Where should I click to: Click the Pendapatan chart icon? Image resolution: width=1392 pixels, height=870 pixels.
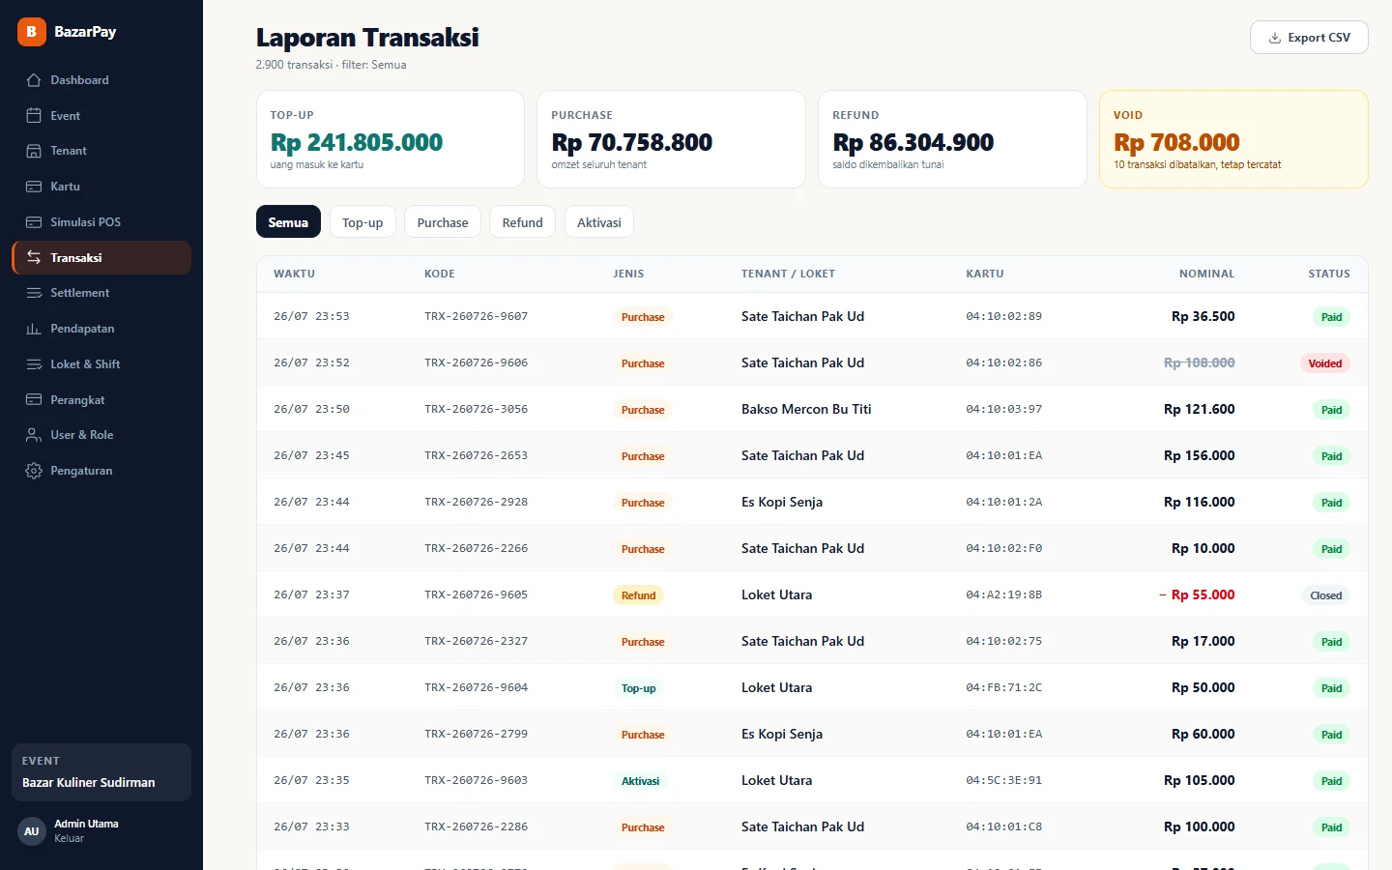click(34, 329)
